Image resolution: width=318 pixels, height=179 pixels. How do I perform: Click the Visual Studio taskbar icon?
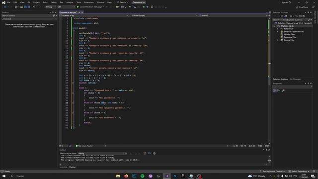tap(167, 176)
